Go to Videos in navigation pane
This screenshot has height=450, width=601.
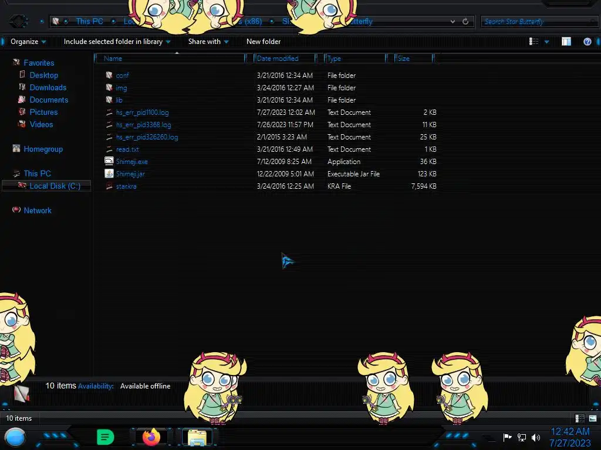click(x=42, y=124)
